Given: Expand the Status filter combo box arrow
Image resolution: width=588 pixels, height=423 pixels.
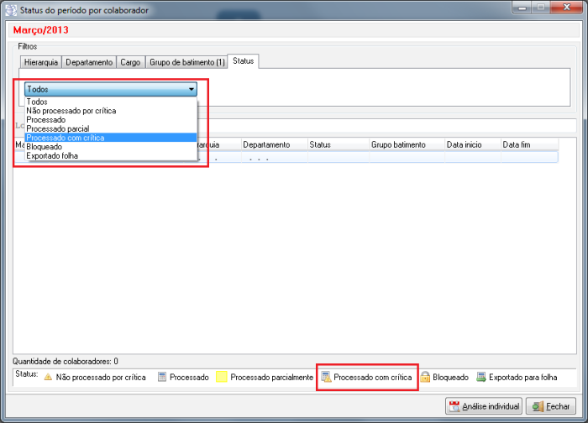Looking at the screenshot, I should (x=192, y=88).
